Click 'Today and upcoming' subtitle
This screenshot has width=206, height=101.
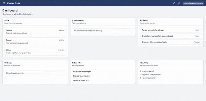point(79,23)
